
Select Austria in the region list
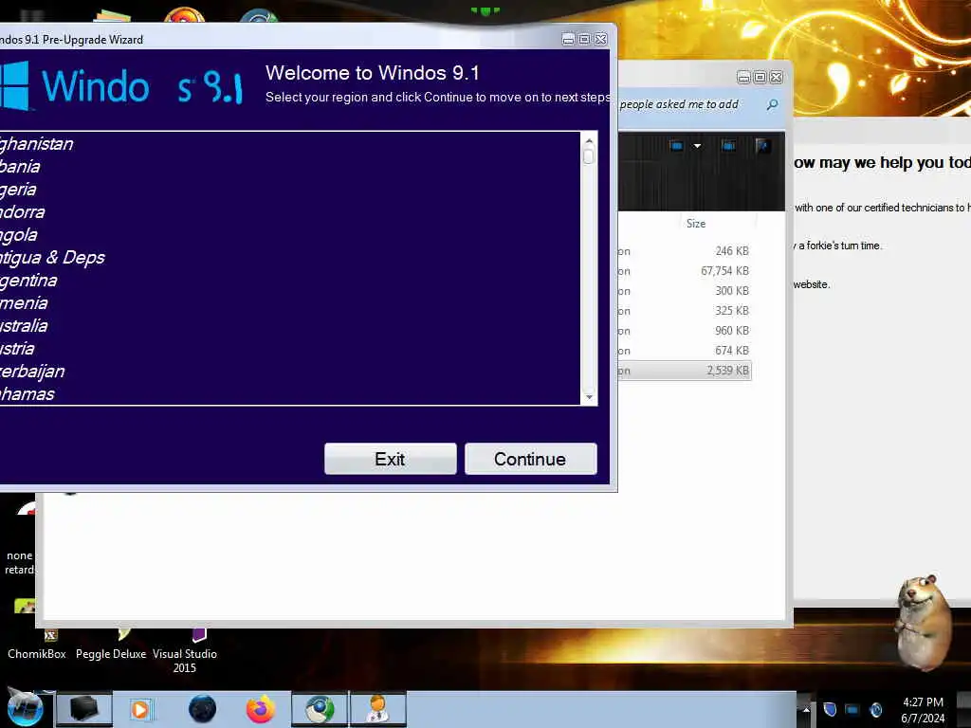click(x=290, y=349)
